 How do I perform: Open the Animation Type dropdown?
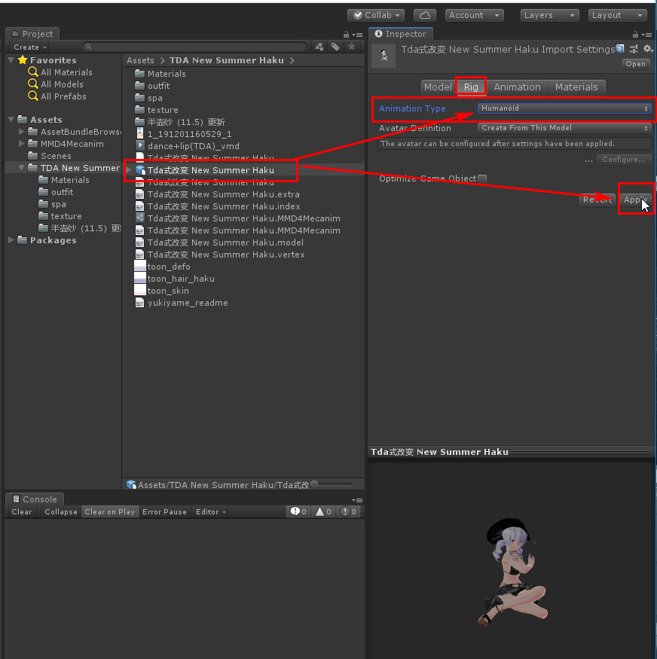(564, 108)
